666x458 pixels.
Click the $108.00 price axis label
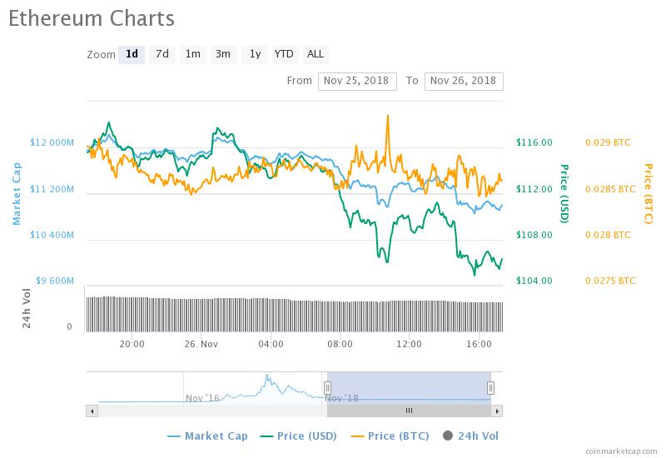coord(534,235)
